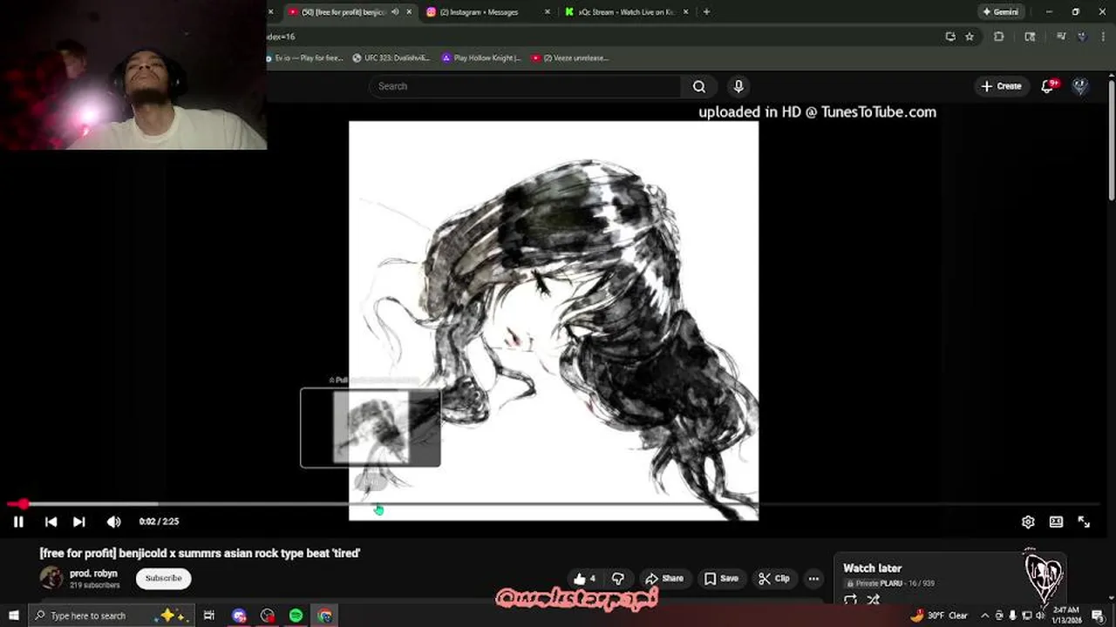Toggle loop playlist in Watch later panel

[x=850, y=599]
